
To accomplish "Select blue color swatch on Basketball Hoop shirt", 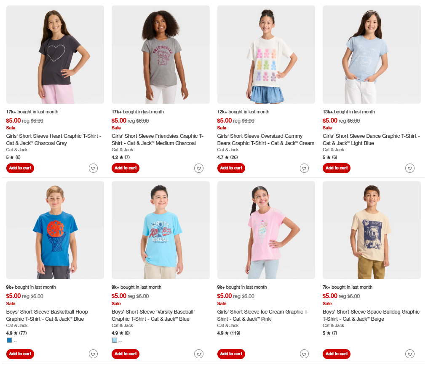I will pos(9,340).
